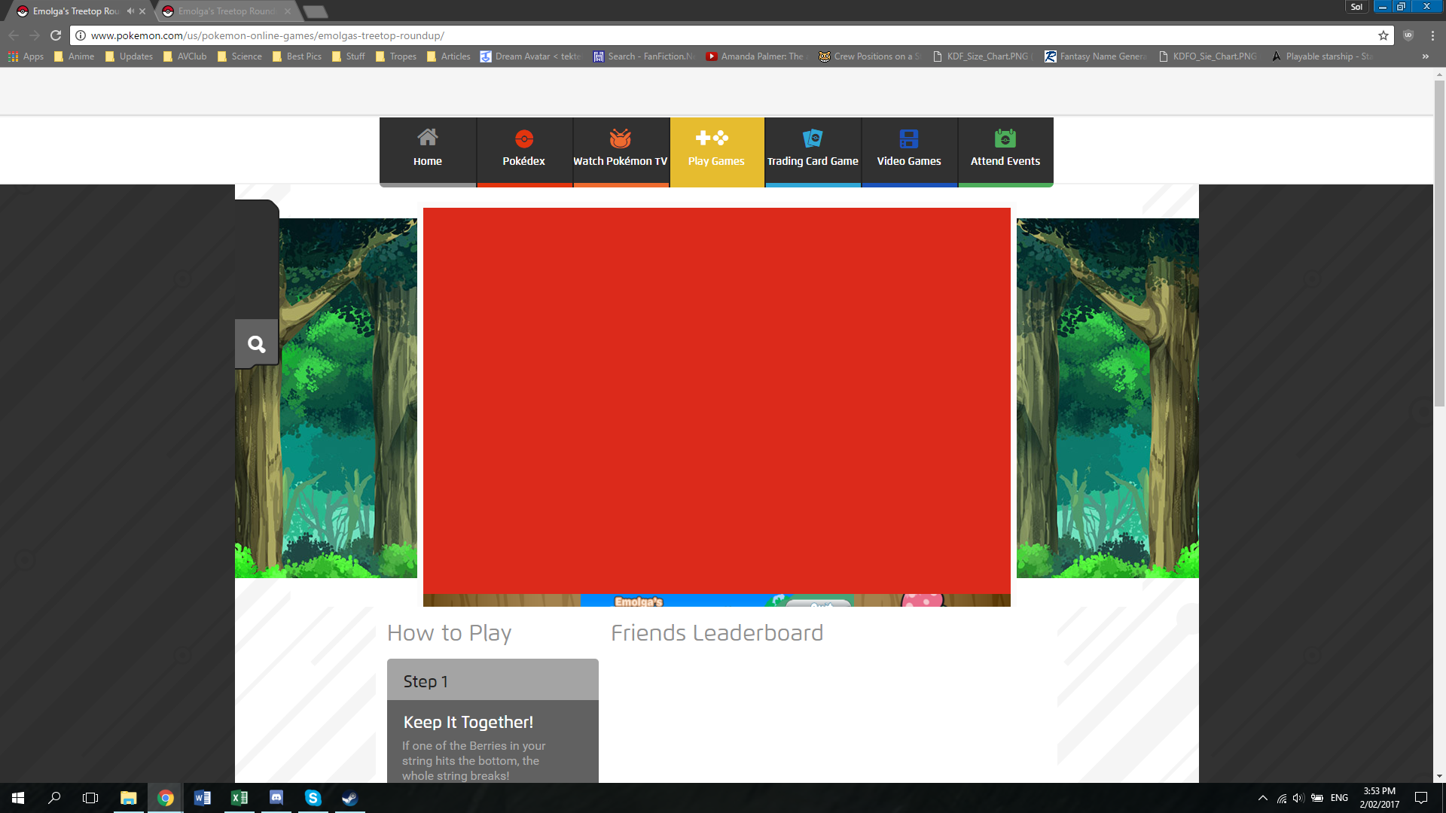Open the Best Pics bookmarks folder

297,56
